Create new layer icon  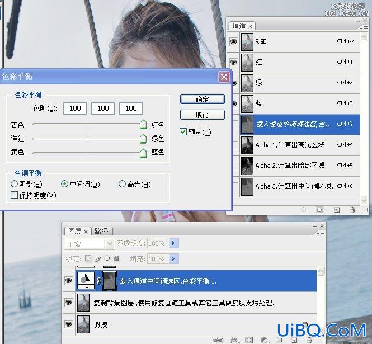(x=294, y=340)
